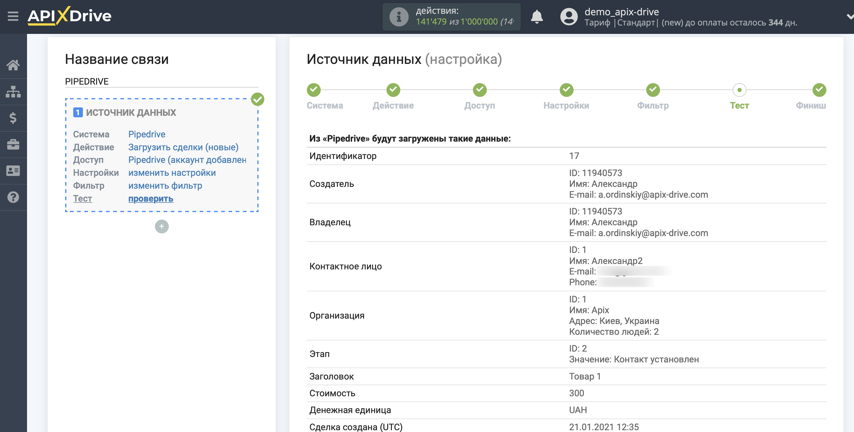Select the date 21.01.2021 12:35
This screenshot has height=432, width=854.
point(604,427)
